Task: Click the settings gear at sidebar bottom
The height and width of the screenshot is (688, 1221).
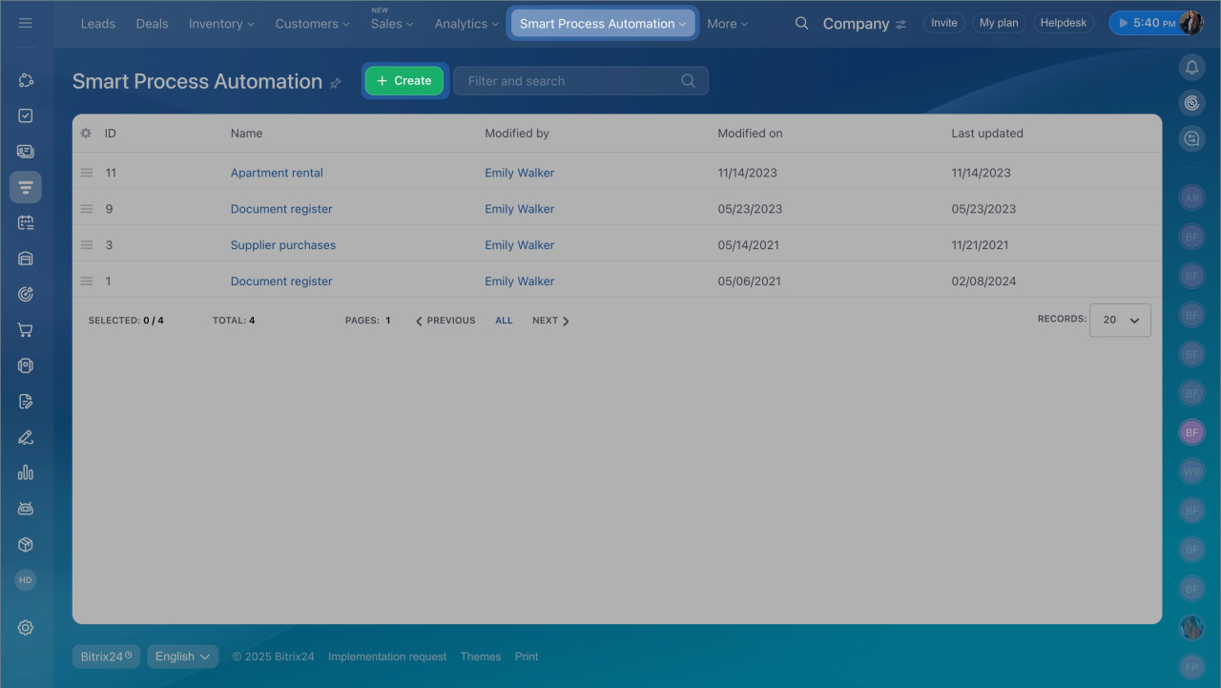Action: click(26, 627)
